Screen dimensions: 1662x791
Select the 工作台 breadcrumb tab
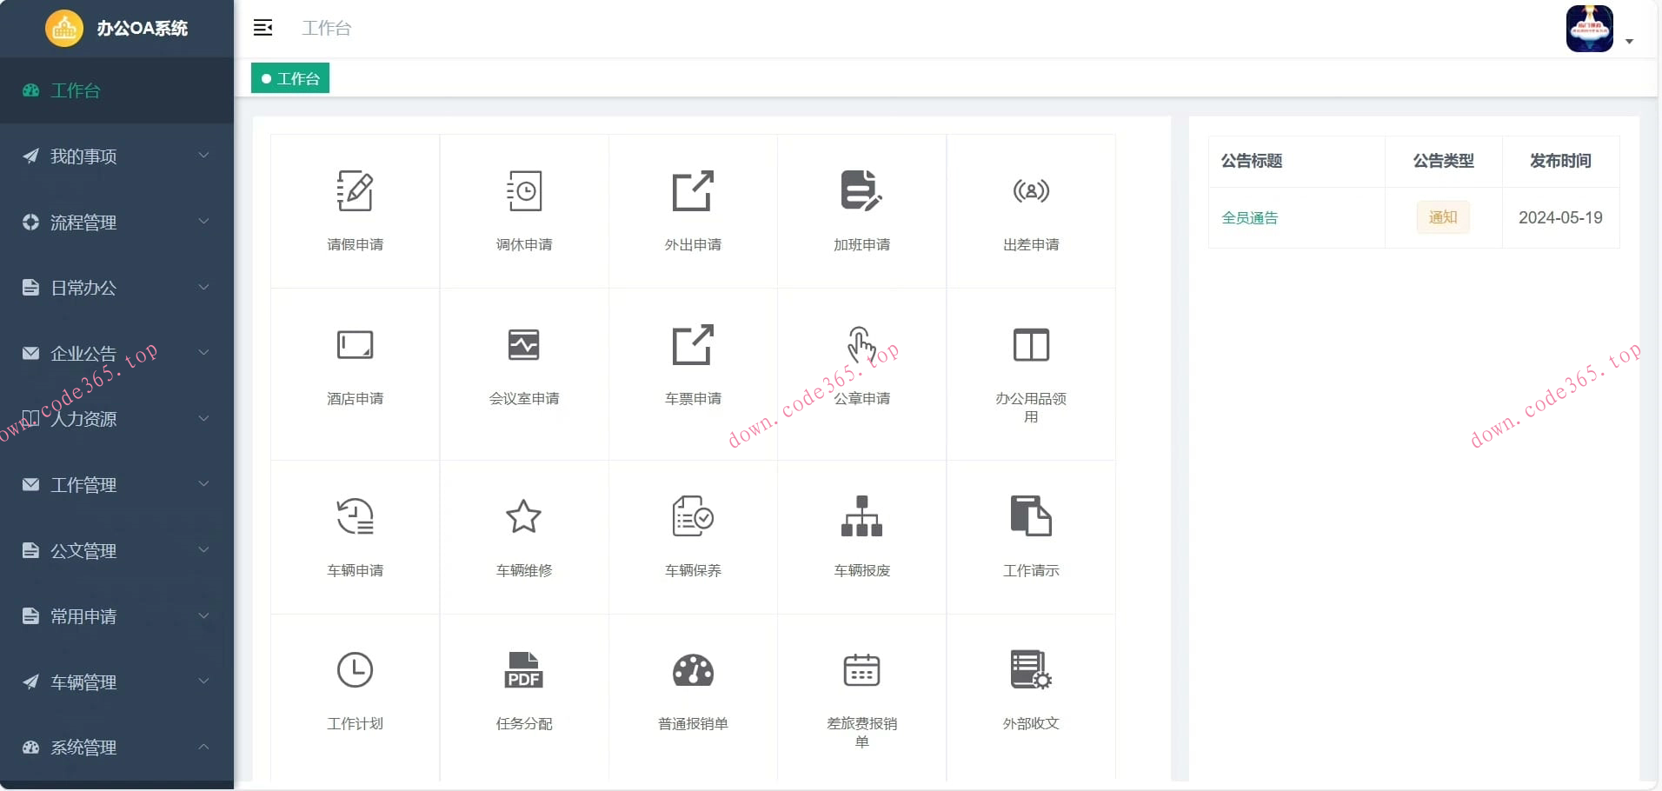tap(289, 77)
